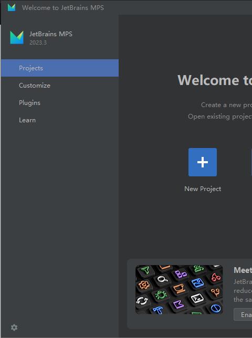Click the 2023.3 version text
Screen dimensions: 252x338
(38, 43)
